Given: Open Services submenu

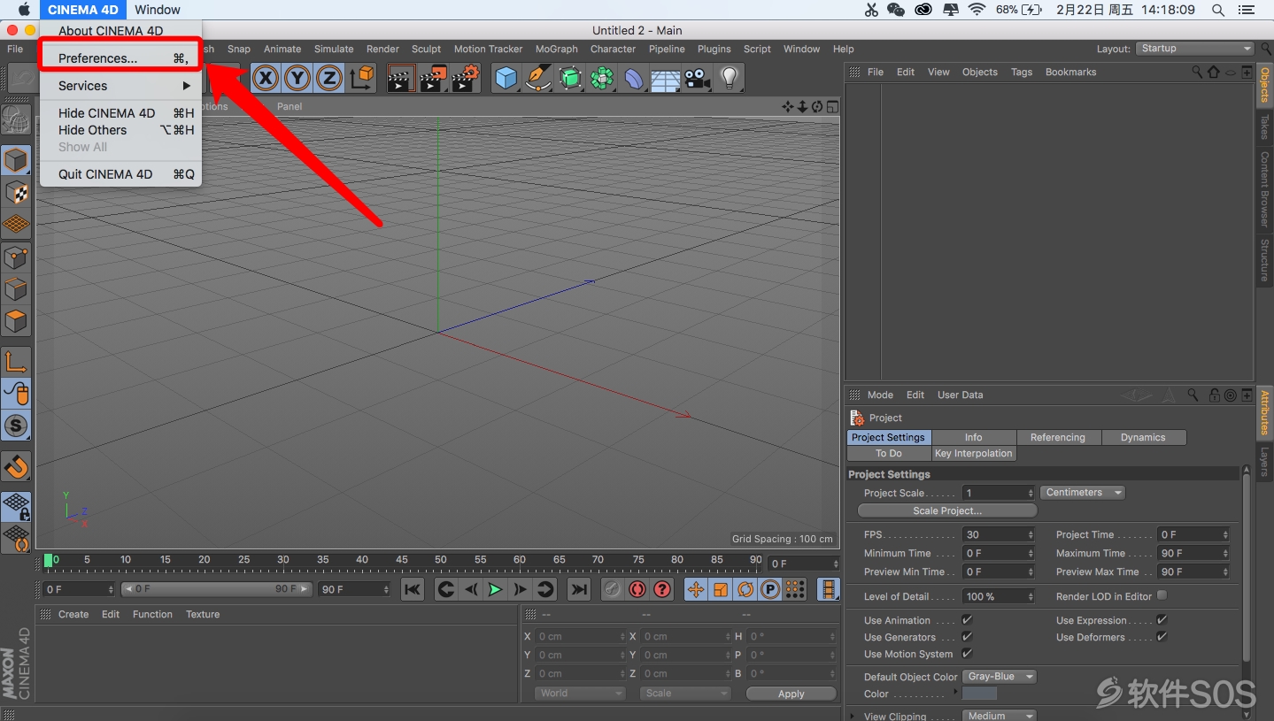Looking at the screenshot, I should [x=120, y=86].
